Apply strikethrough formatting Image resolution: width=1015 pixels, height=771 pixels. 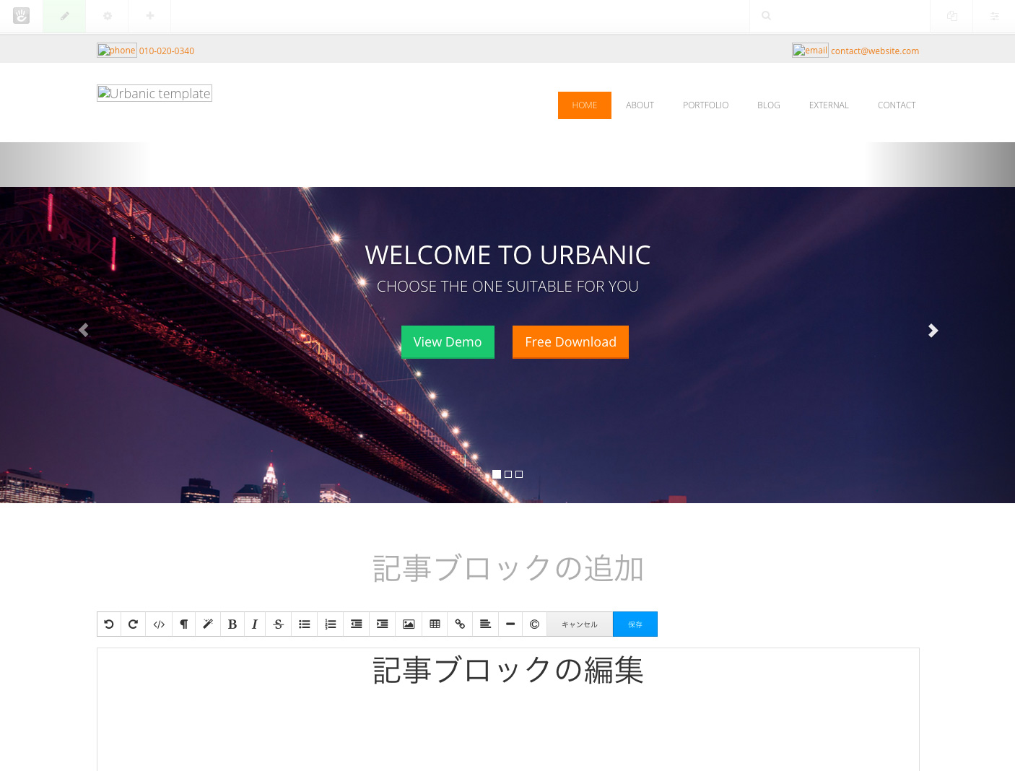(278, 624)
